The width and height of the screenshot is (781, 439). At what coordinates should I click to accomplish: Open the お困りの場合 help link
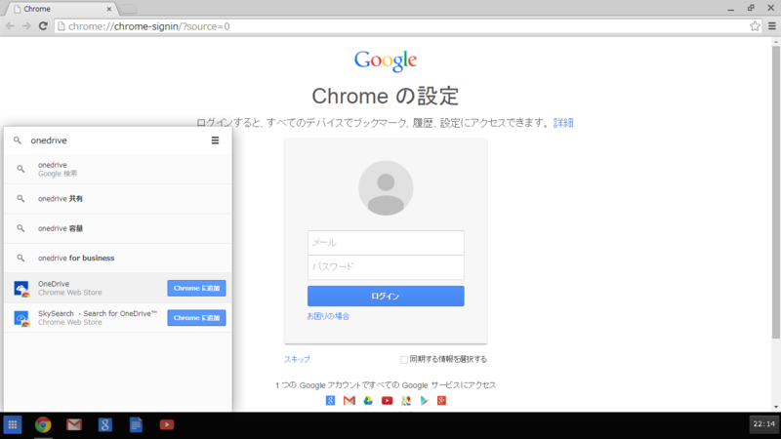[328, 316]
